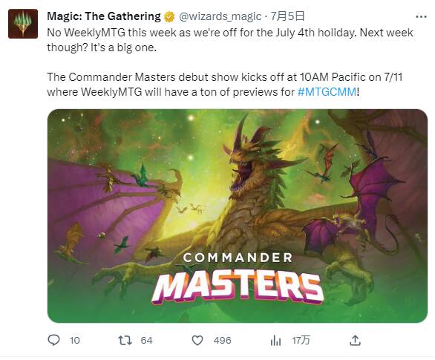Like the tweet with the heart icon

[197, 340]
